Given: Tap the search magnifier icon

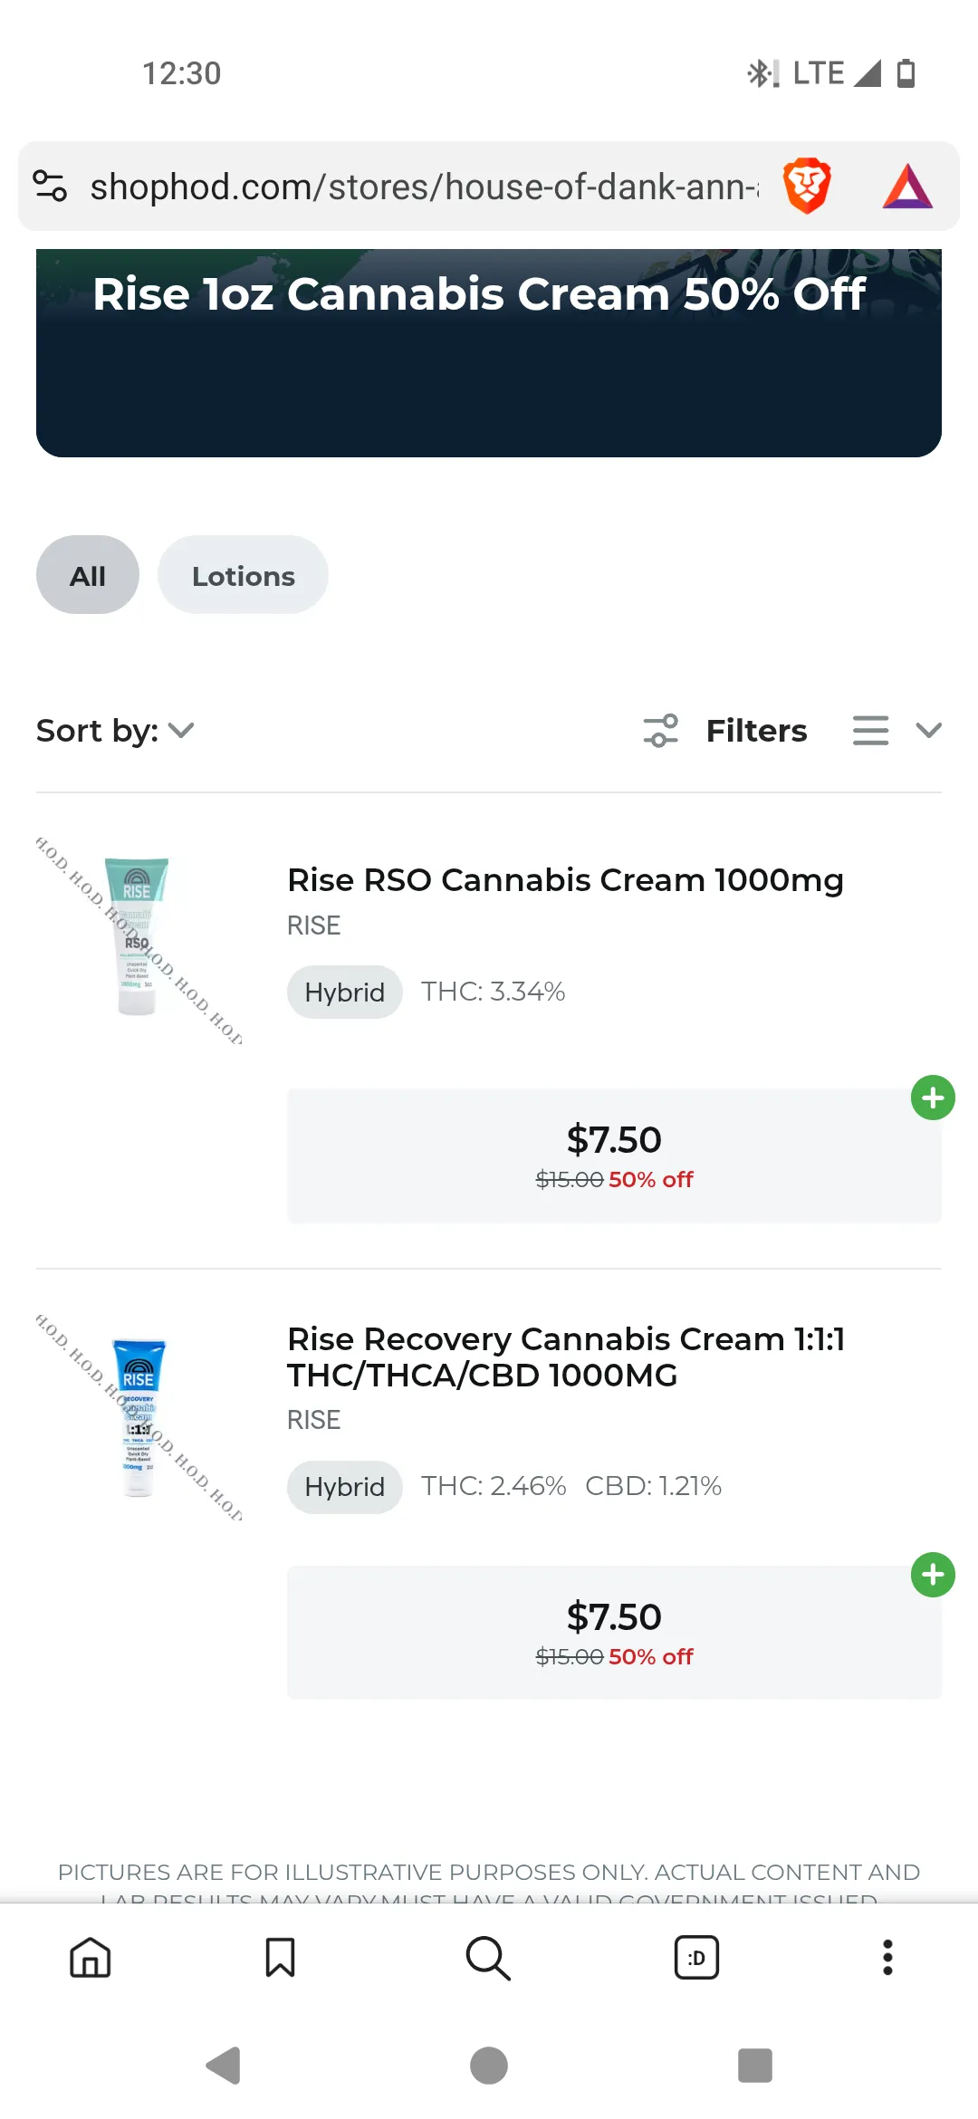Looking at the screenshot, I should [x=488, y=1958].
